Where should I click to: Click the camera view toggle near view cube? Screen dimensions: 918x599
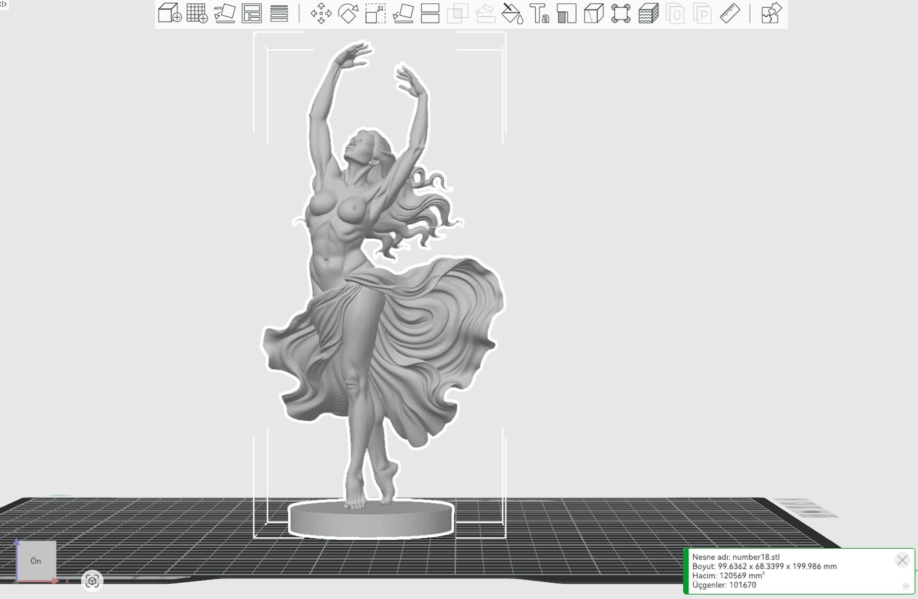click(x=92, y=581)
